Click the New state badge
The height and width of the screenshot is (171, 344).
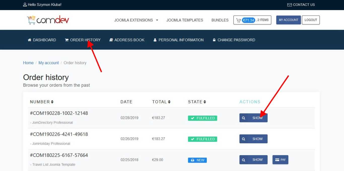[197, 160]
